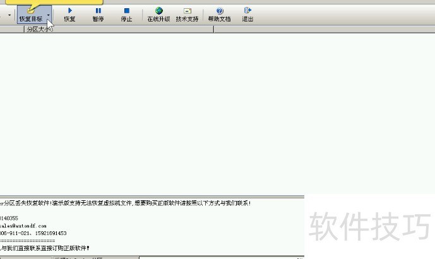Click the 订购正版软件 purchase message line

pos(45,248)
